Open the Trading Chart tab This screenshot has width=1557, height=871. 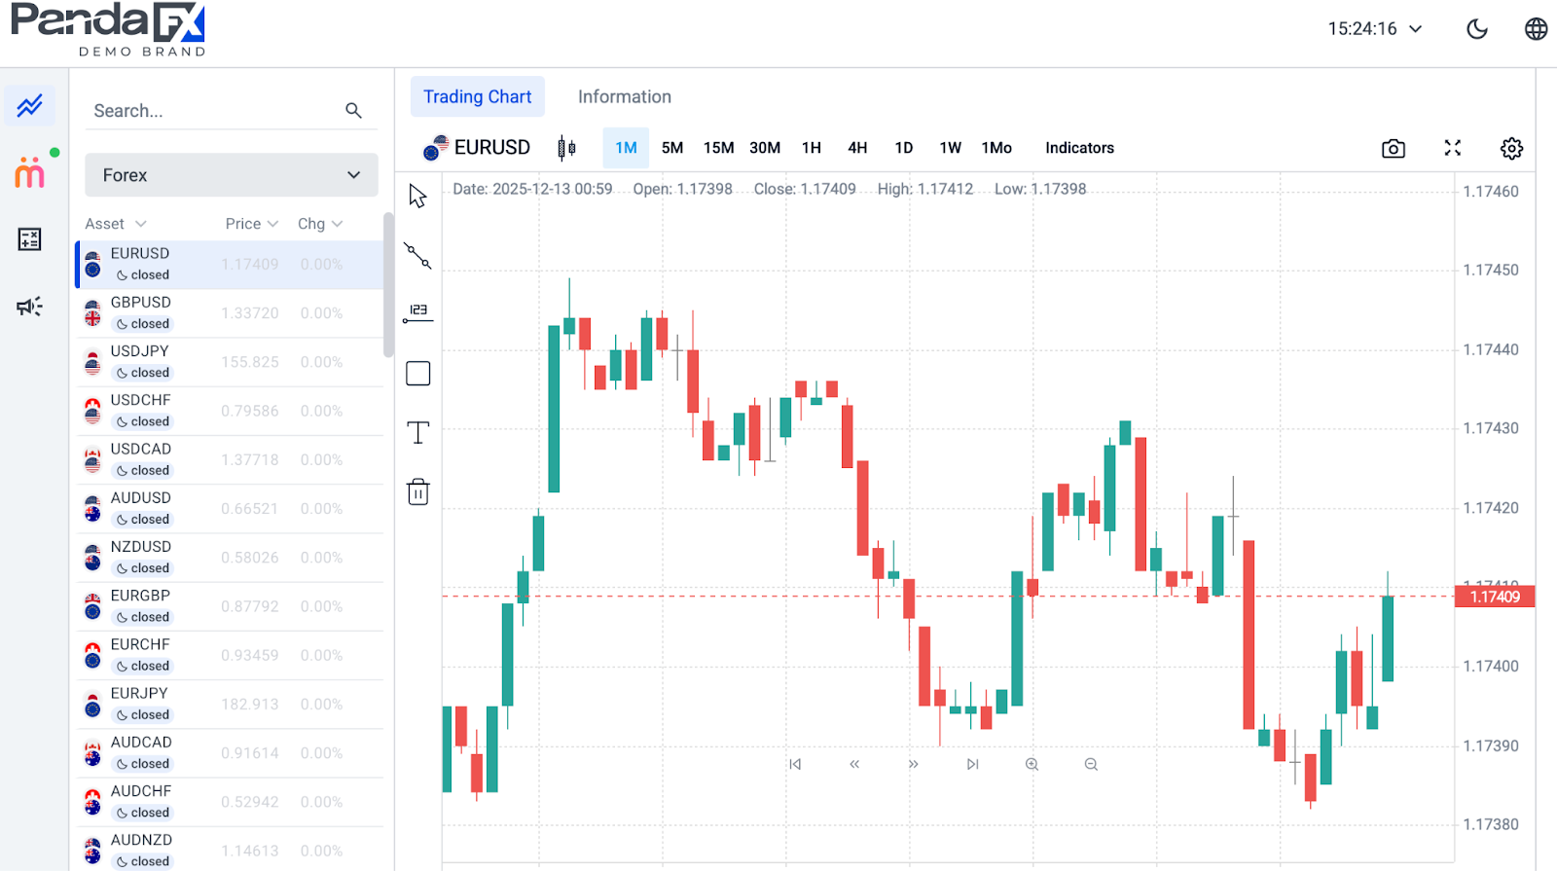pos(477,96)
